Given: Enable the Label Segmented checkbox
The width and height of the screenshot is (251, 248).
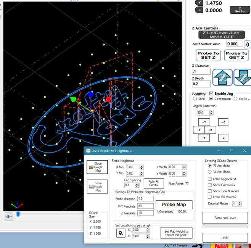Looking at the screenshot, I should click(x=209, y=179).
